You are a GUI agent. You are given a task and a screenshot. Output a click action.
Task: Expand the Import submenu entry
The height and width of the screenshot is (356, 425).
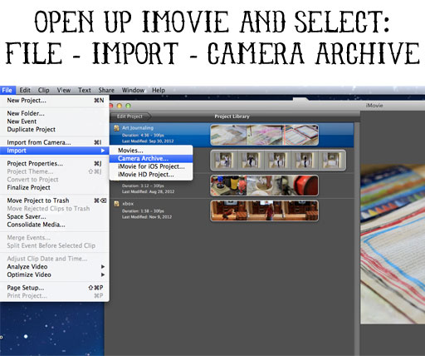[x=55, y=151]
